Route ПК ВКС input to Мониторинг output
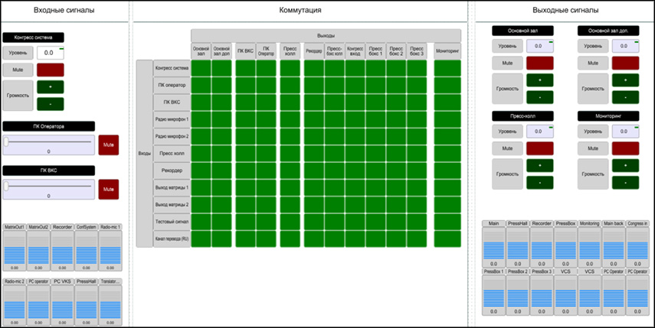Viewport: 655px width, 328px height. coord(447,102)
